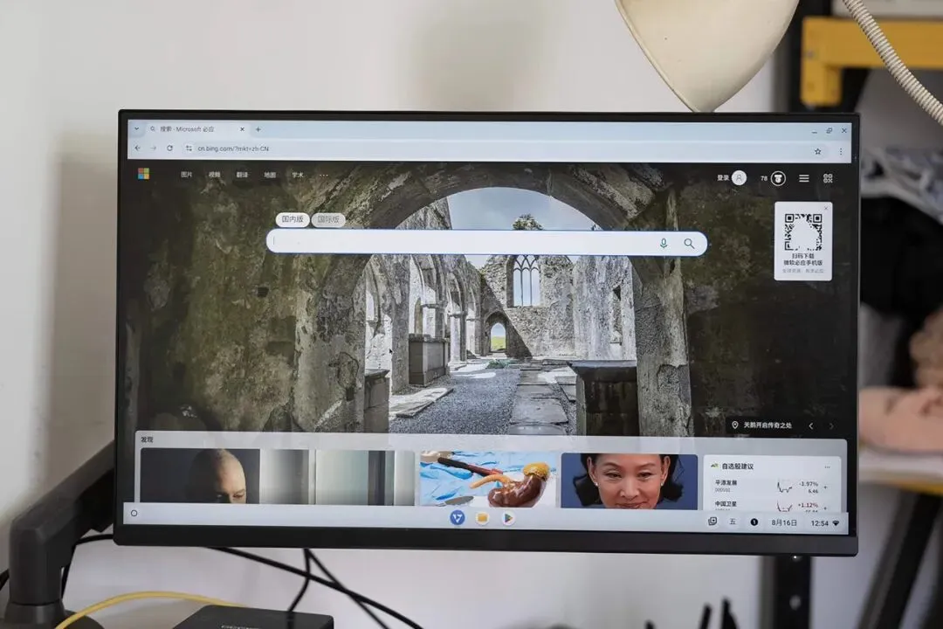This screenshot has height=629, width=943.
Task: Open the browser three-dot menu
Action: coord(841,152)
